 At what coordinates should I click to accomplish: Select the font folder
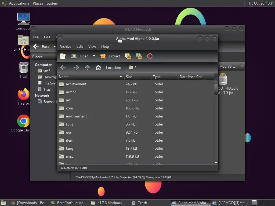(x=136, y=124)
